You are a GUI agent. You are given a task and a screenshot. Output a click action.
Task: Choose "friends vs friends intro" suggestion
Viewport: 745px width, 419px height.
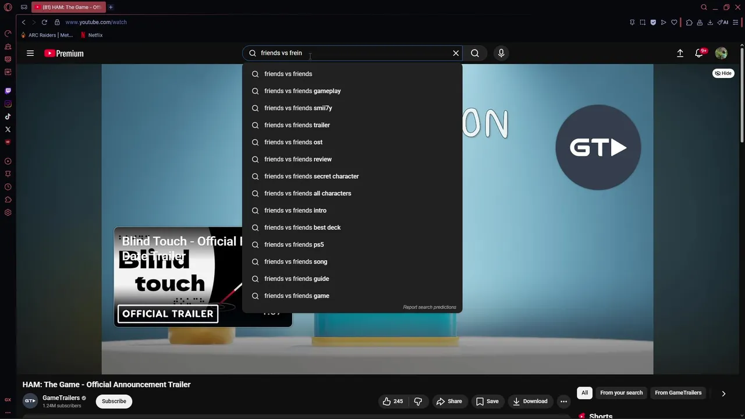[352, 210]
